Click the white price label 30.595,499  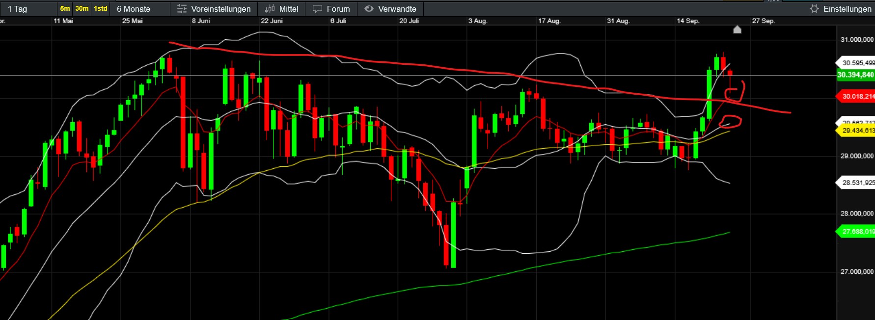tap(855, 63)
